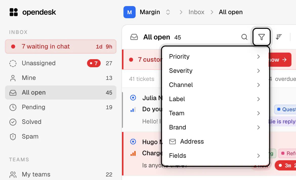296x180 pixels.
Task: Expand the Label filter submenu
Action: pyautogui.click(x=215, y=99)
